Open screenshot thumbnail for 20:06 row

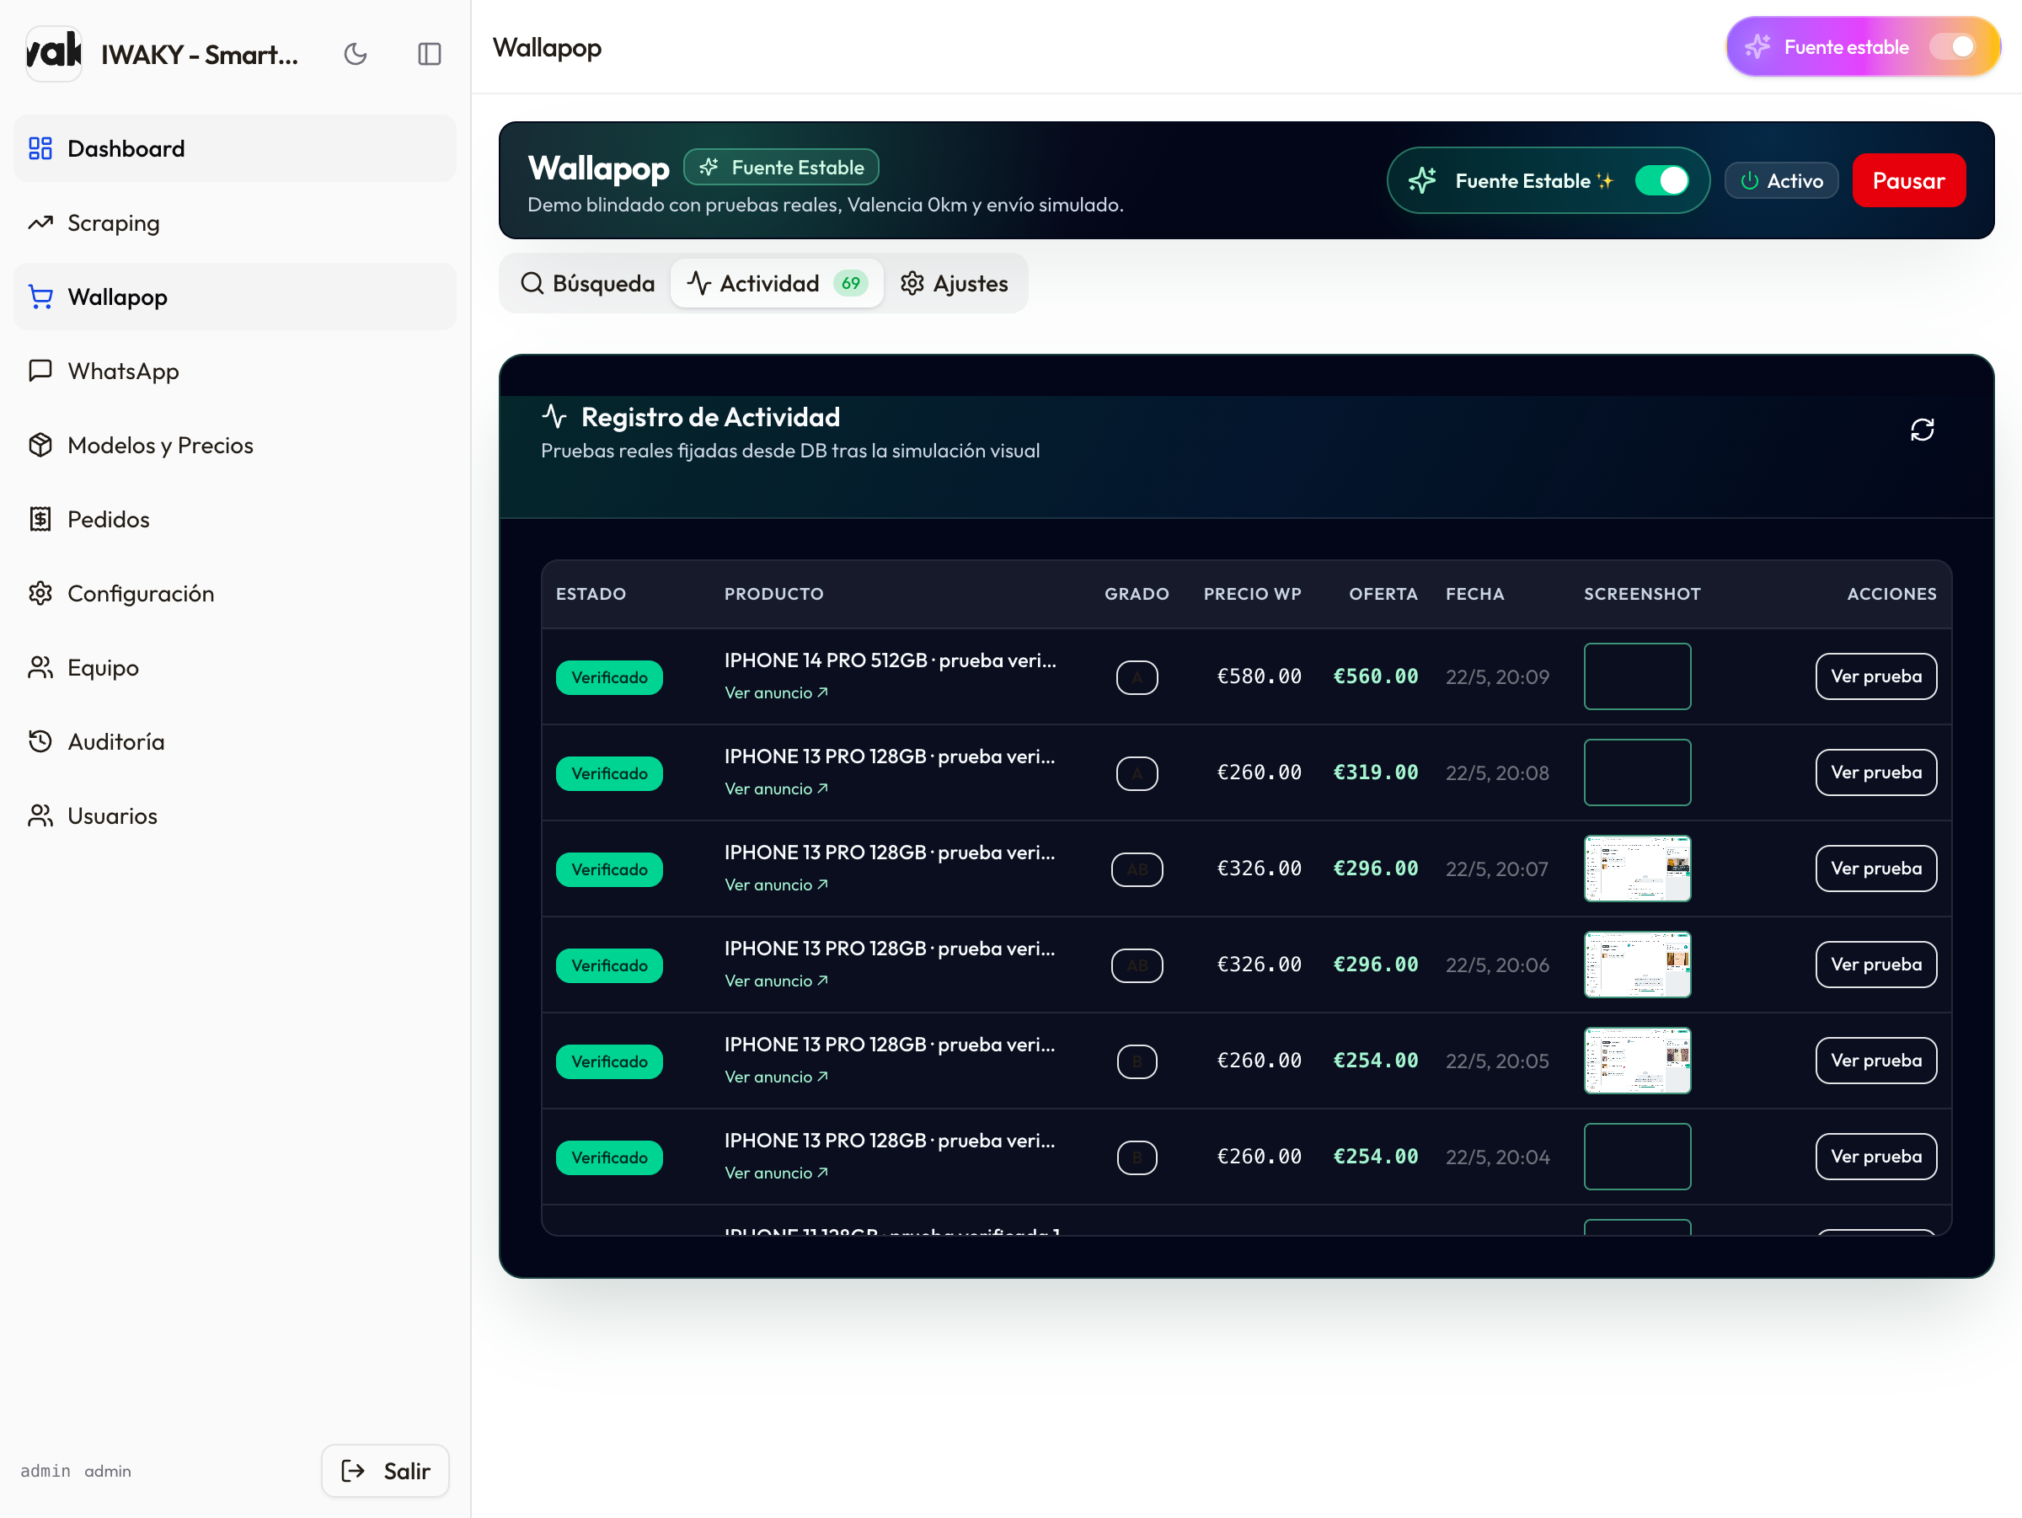1637,965
